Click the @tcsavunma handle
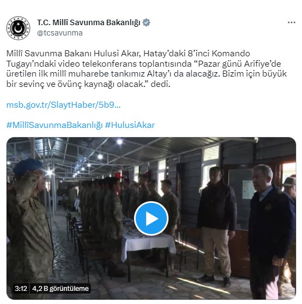 click(x=60, y=33)
